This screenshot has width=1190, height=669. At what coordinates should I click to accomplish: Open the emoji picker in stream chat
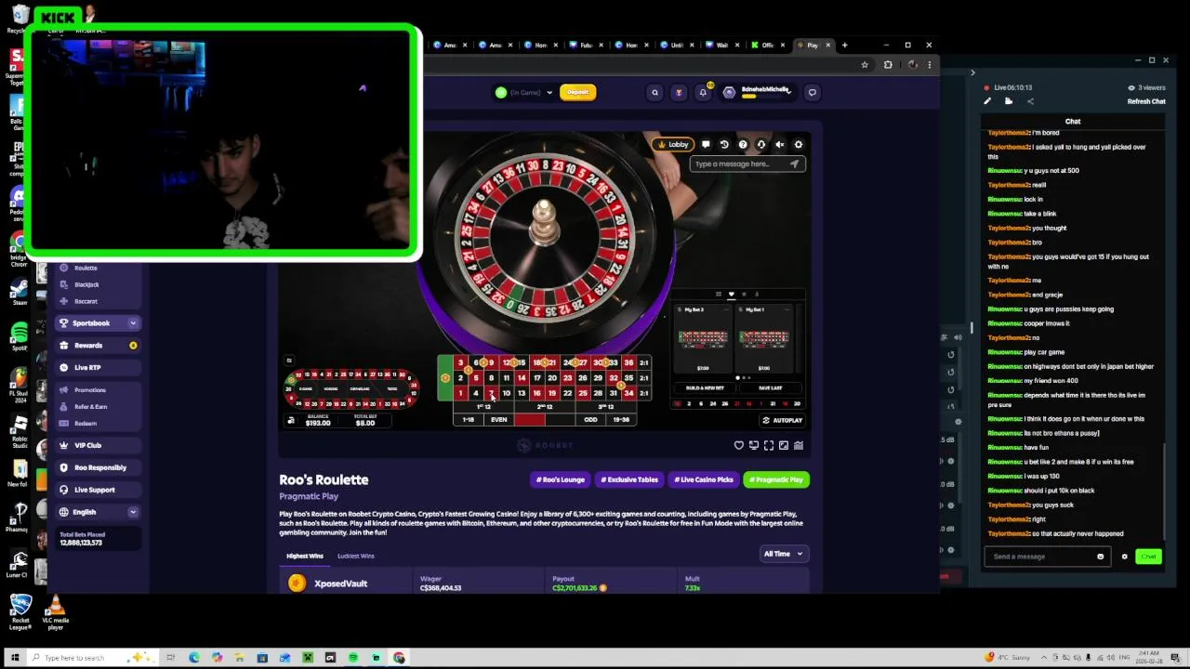1101,557
